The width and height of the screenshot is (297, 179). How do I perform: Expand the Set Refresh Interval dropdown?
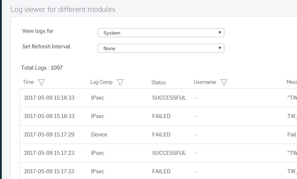tap(161, 48)
